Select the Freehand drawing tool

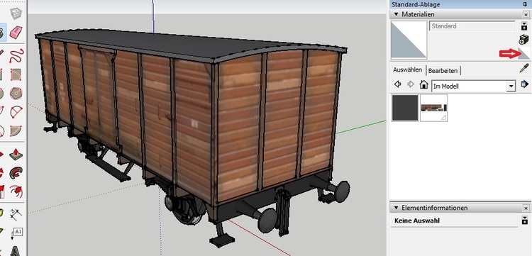point(16,55)
